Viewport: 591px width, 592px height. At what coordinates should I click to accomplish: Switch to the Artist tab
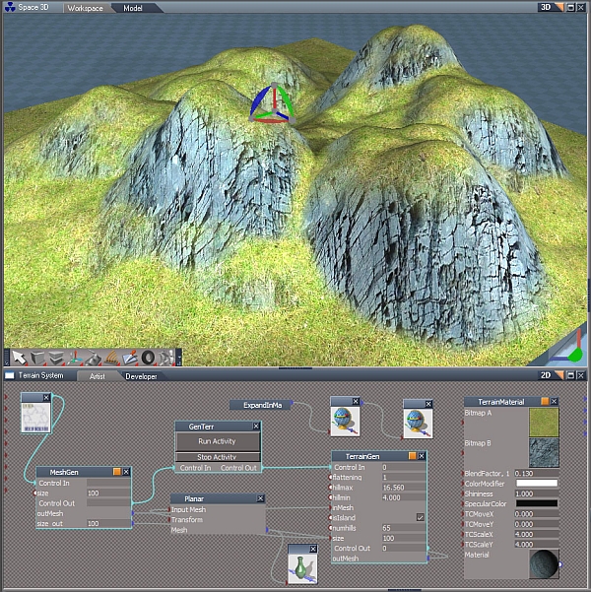coord(98,376)
